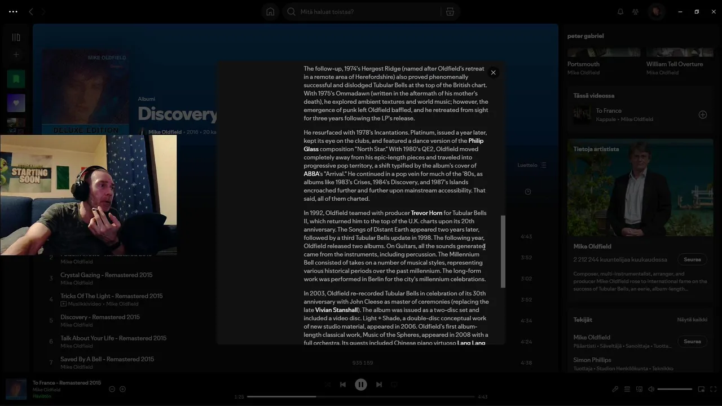Open the ABBA link in the biography

311,174
